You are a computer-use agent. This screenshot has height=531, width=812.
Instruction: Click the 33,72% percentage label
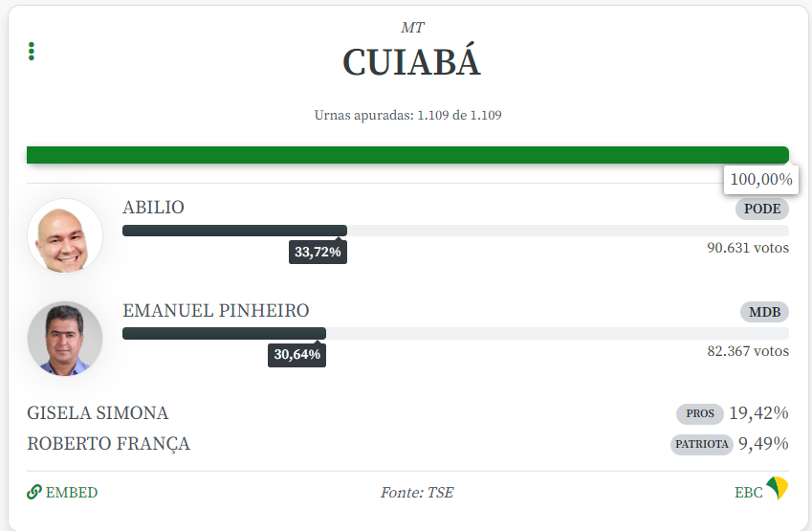click(x=319, y=253)
